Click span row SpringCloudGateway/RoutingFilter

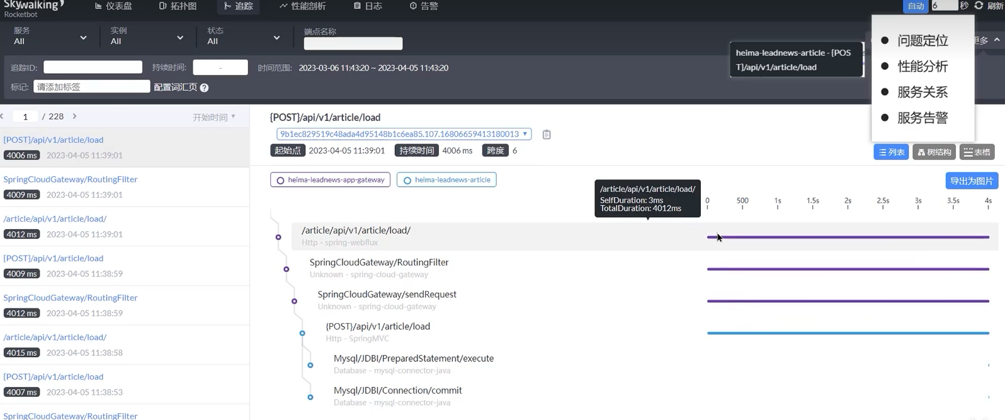pos(649,268)
